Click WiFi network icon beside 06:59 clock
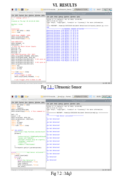The height and width of the screenshot is (178, 122). point(94,97)
